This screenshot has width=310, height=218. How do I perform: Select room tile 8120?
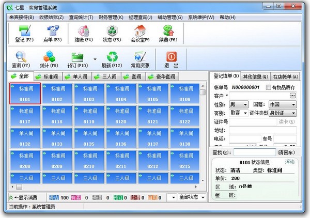121,116
